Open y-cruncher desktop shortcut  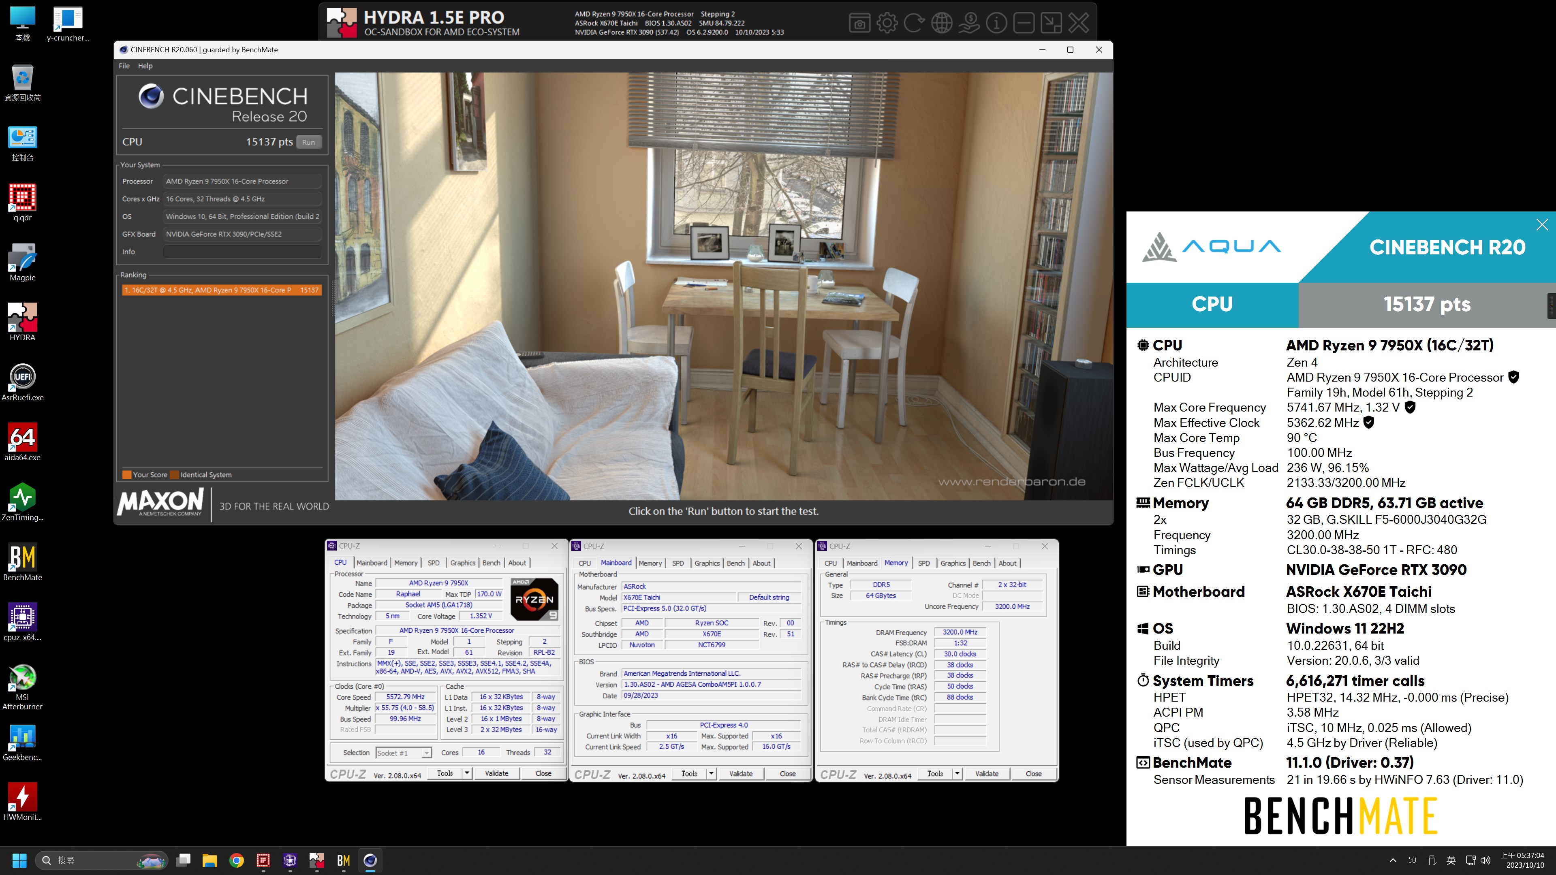coord(68,25)
